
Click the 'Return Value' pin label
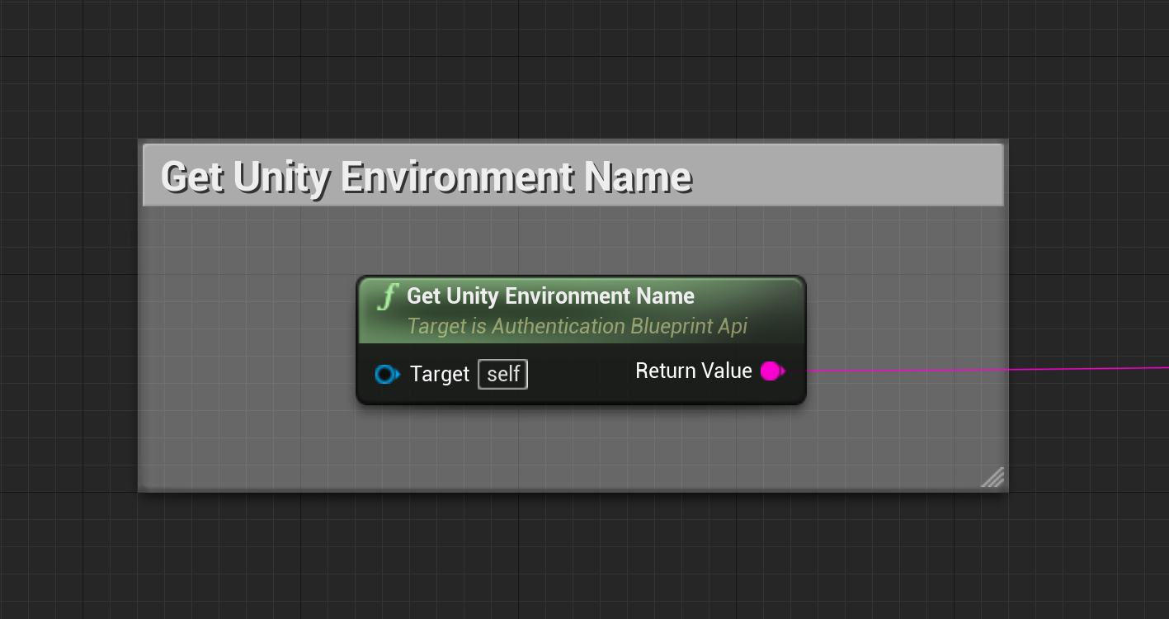pos(693,371)
